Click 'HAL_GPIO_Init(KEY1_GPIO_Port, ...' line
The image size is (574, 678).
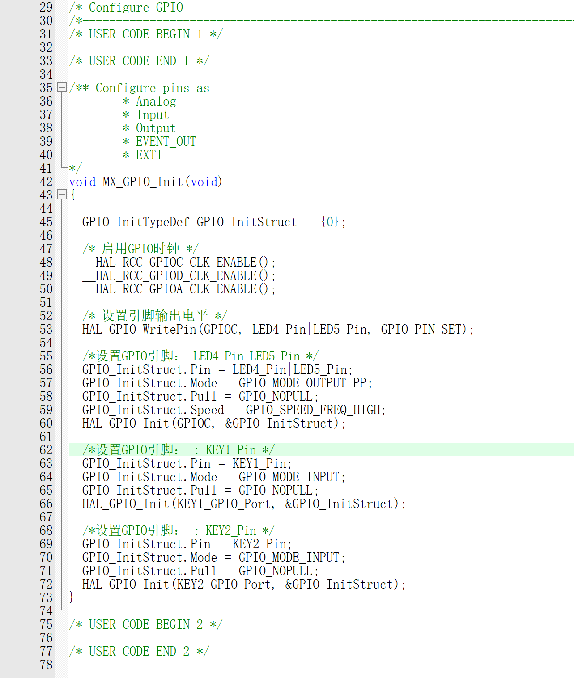[244, 504]
